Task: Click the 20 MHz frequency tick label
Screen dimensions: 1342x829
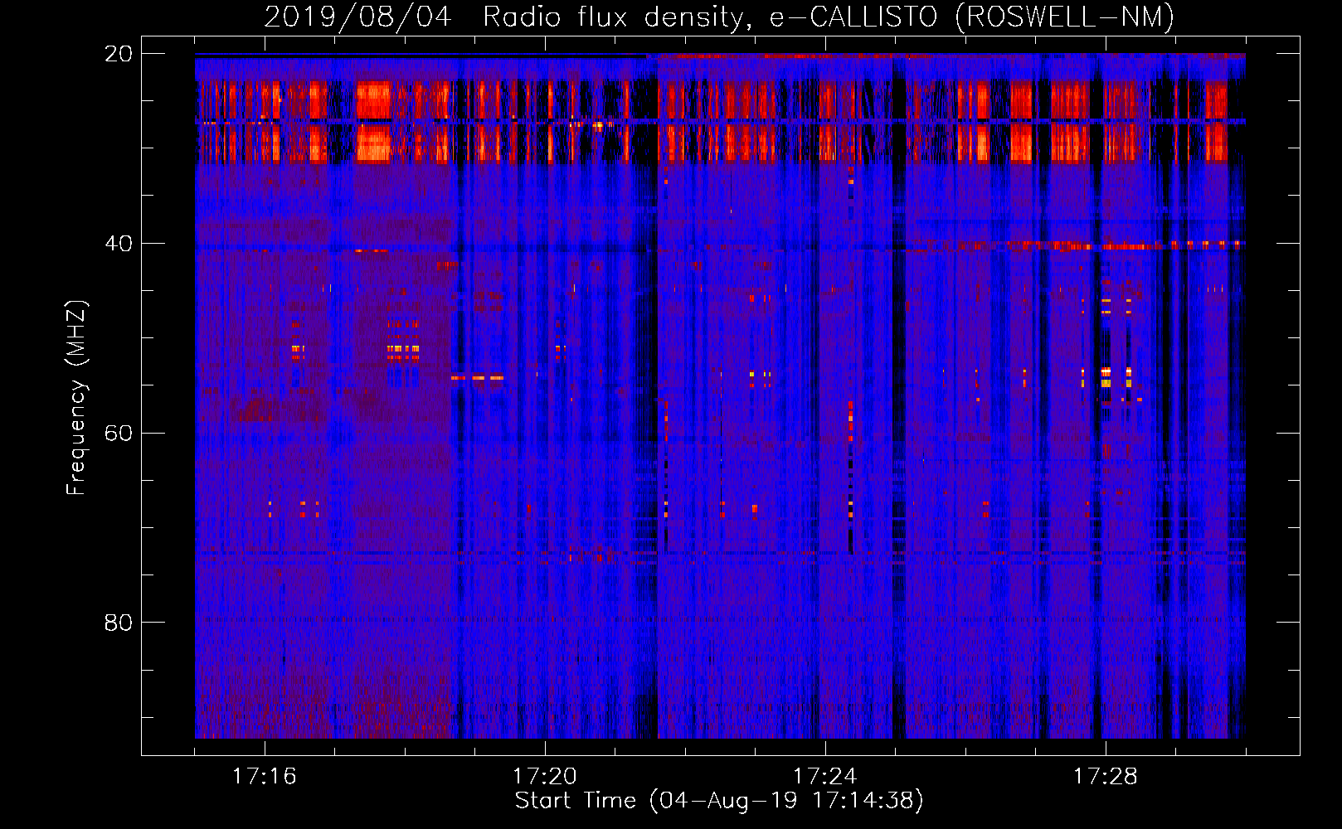Action: pyautogui.click(x=118, y=54)
